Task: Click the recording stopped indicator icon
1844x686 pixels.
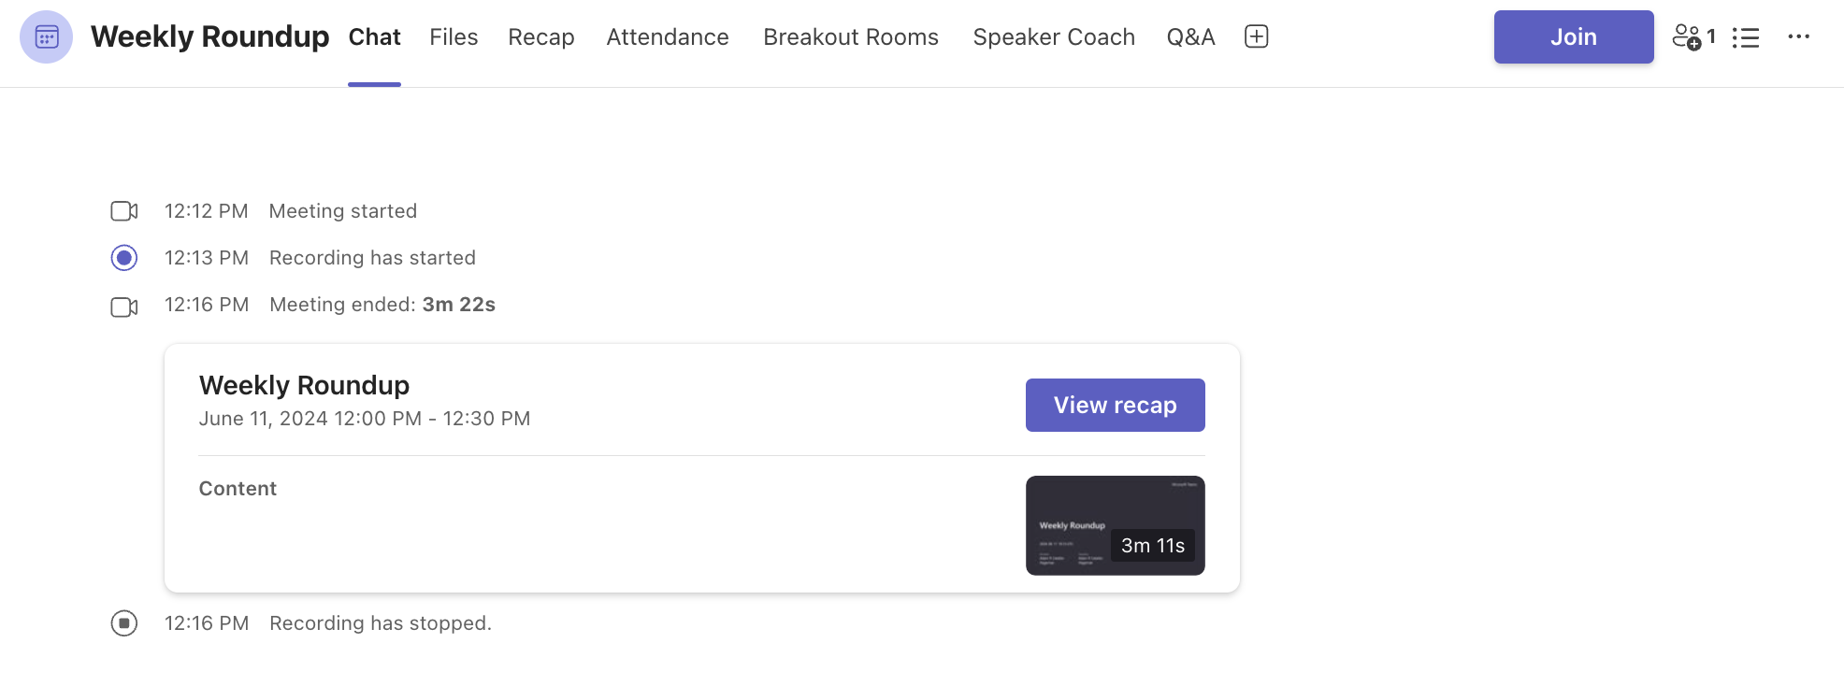Action: [123, 623]
